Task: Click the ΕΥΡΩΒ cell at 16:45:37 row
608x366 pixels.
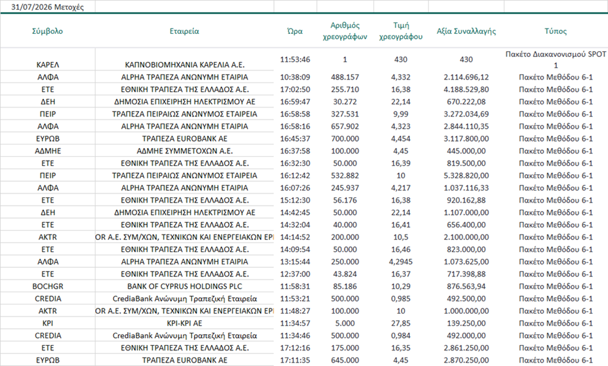Action: pyautogui.click(x=48, y=138)
